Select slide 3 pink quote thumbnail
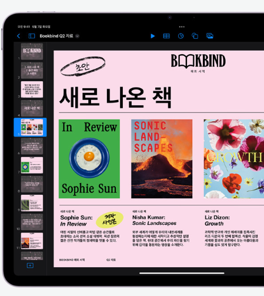The image size is (264, 296). (x=32, y=89)
